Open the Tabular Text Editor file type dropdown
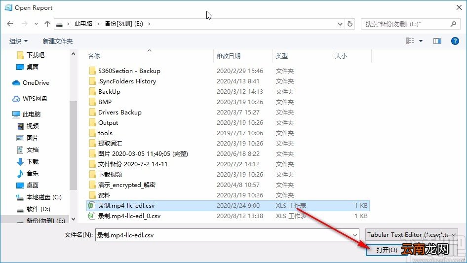Viewport: 467px width, 263px height. pyautogui.click(x=412, y=235)
